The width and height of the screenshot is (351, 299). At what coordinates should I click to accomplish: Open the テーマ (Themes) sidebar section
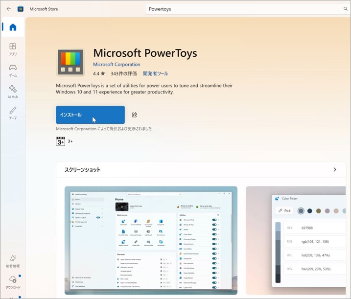tap(13, 113)
